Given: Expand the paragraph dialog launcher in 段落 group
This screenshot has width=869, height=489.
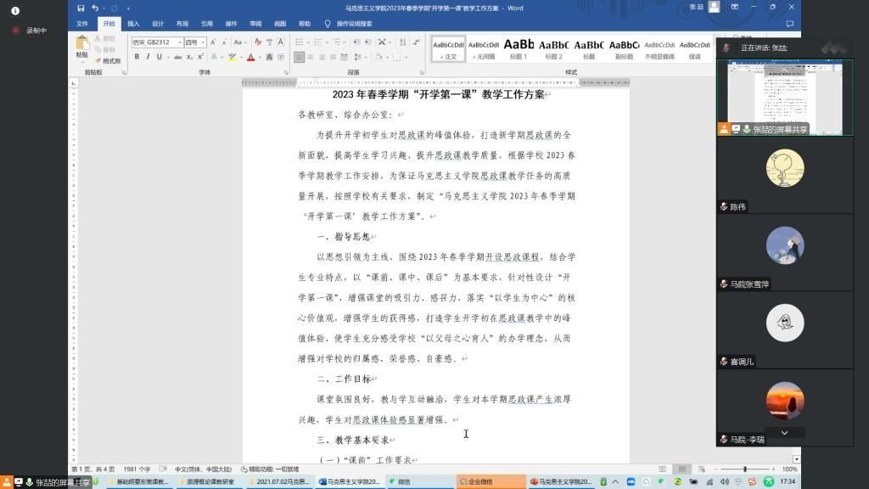Looking at the screenshot, I should pos(421,73).
